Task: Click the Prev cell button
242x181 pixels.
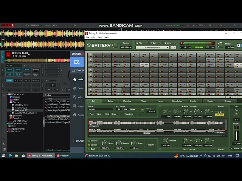Action: (x=92, y=114)
